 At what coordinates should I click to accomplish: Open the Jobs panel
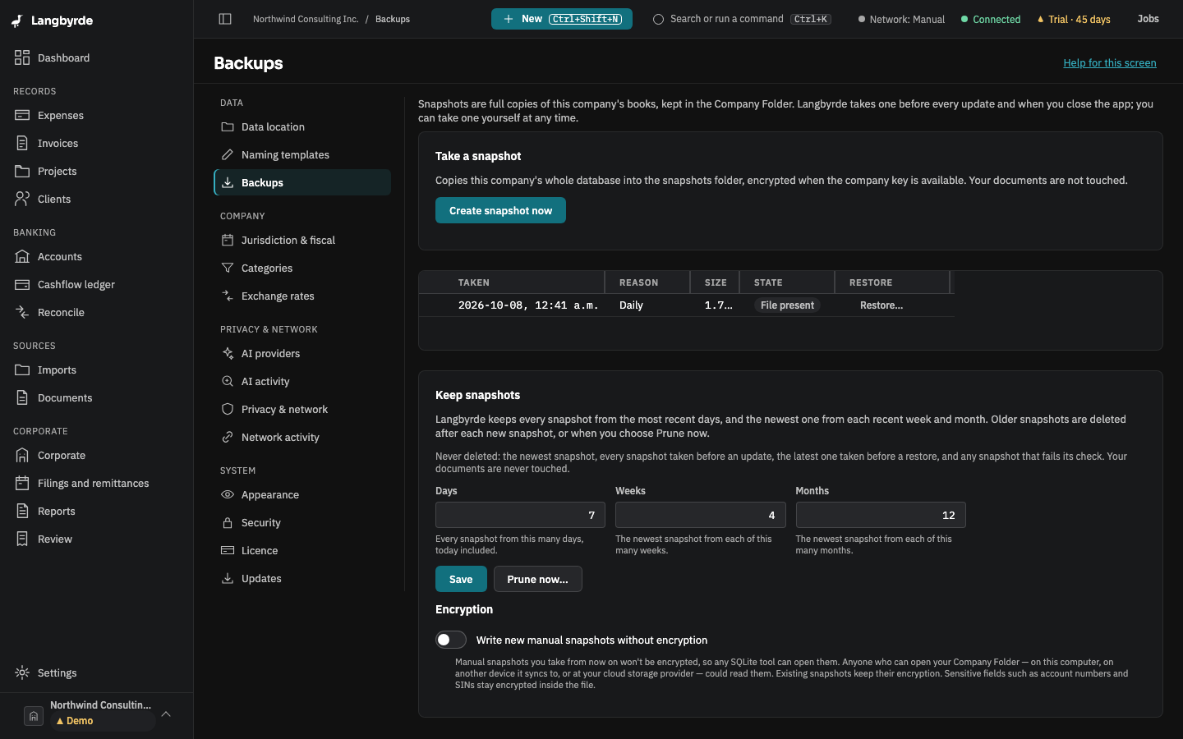coord(1148,19)
